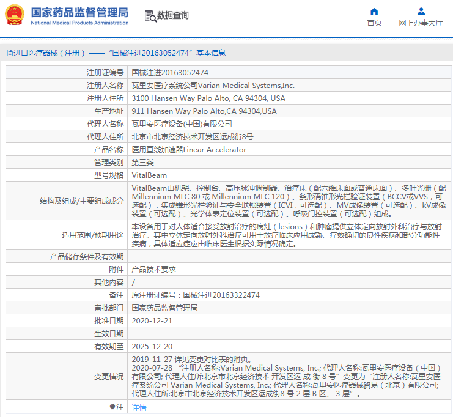Click the 3100 Hansen Way registrant address
The width and height of the screenshot is (453, 417).
click(208, 98)
